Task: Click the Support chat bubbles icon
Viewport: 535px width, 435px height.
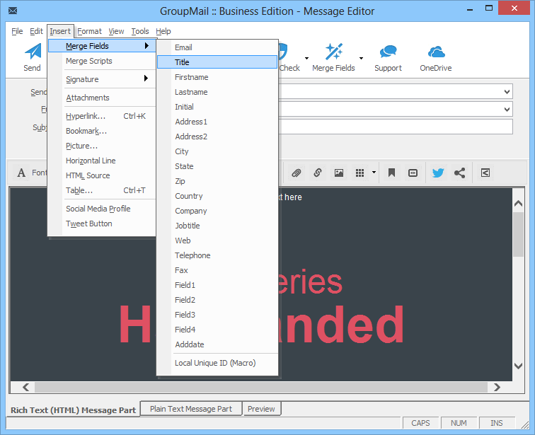Action: (x=388, y=52)
